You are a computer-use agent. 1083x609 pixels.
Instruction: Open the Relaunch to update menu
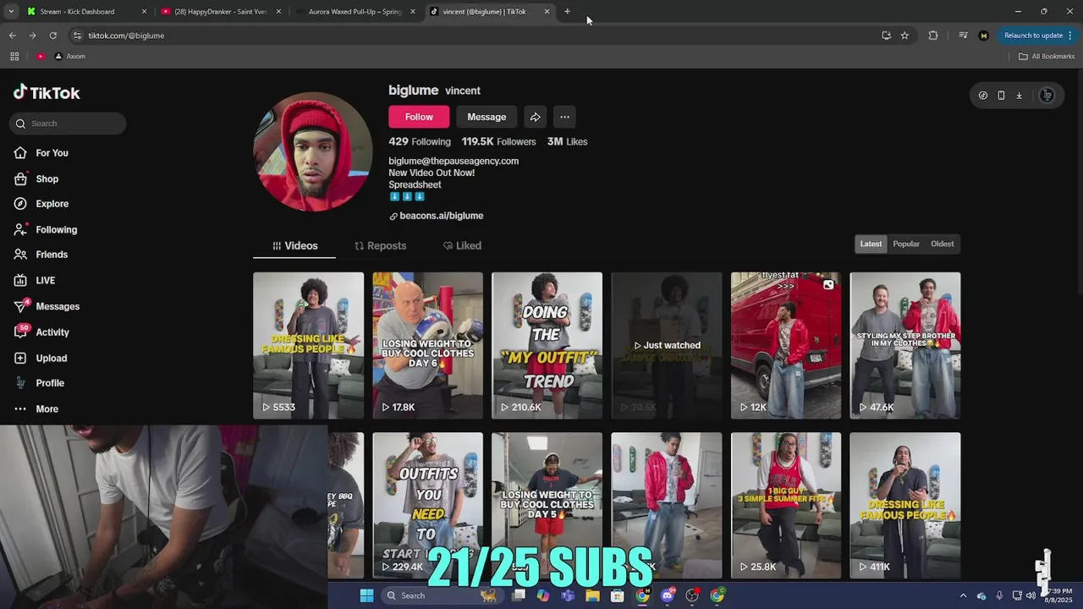(1036, 36)
